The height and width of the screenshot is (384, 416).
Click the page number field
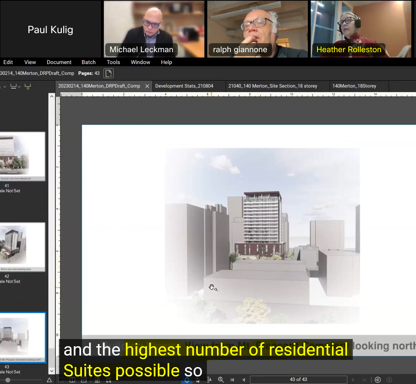(298, 380)
